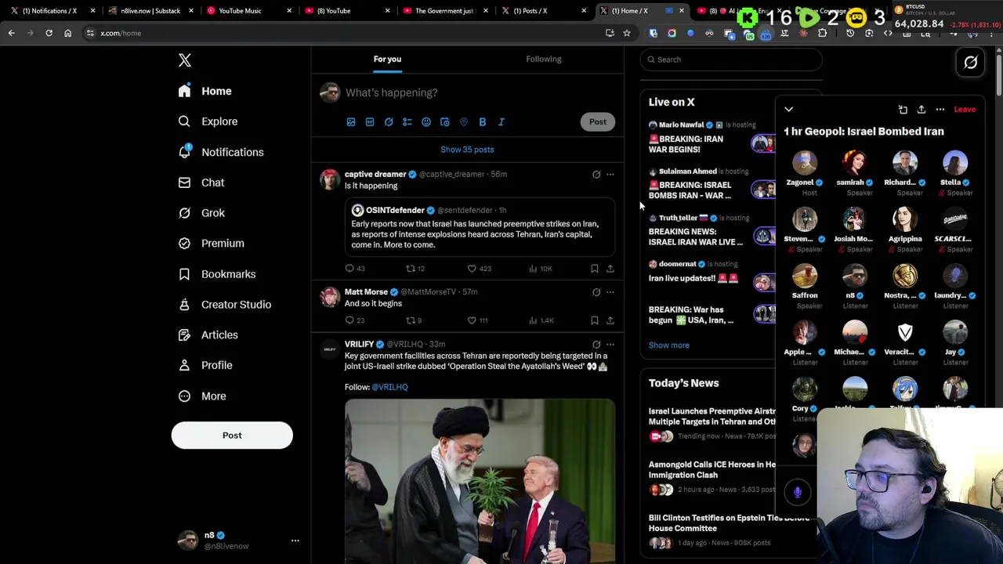The height and width of the screenshot is (564, 1003).
Task: Open more options on Matt Morse post
Action: coord(610,292)
